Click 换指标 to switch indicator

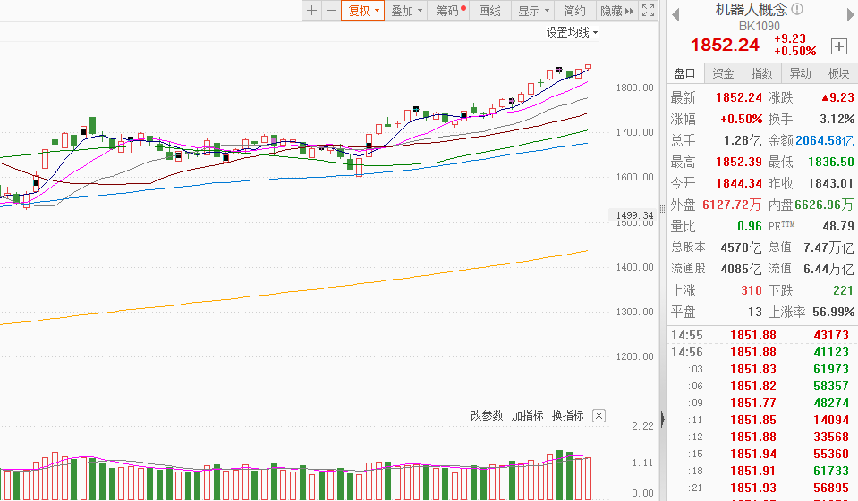[568, 416]
